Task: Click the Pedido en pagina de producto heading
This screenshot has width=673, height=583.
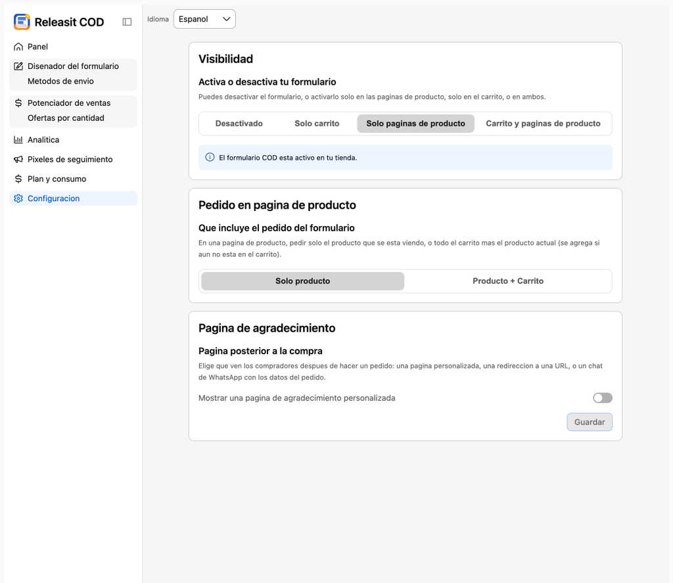Action: point(277,205)
